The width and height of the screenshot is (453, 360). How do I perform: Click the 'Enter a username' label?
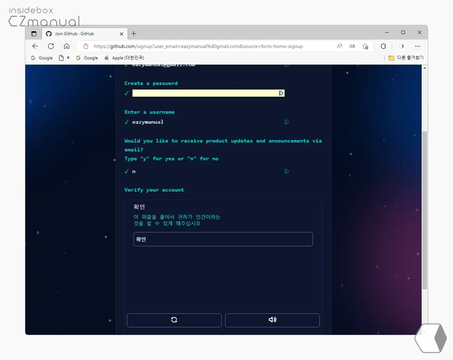point(150,112)
